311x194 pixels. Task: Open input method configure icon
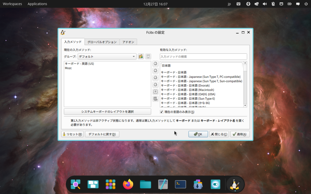(x=155, y=92)
